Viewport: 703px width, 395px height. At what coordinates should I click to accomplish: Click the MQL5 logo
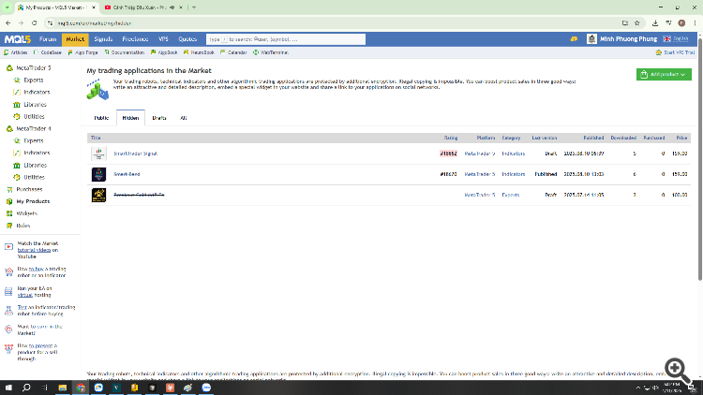click(18, 39)
